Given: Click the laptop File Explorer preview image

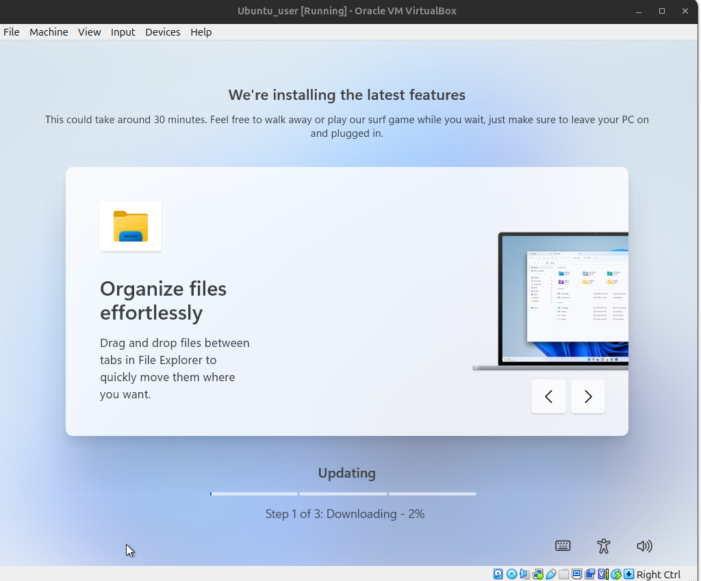Looking at the screenshot, I should point(550,301).
